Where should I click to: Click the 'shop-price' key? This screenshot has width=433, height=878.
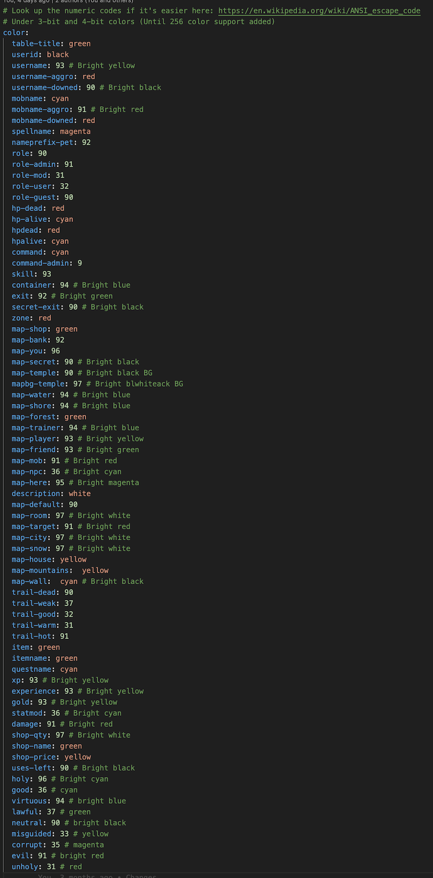(34, 757)
